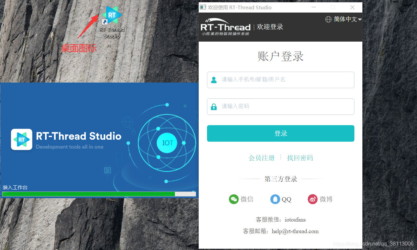Click the login window title bar app icon

pyautogui.click(x=203, y=7)
